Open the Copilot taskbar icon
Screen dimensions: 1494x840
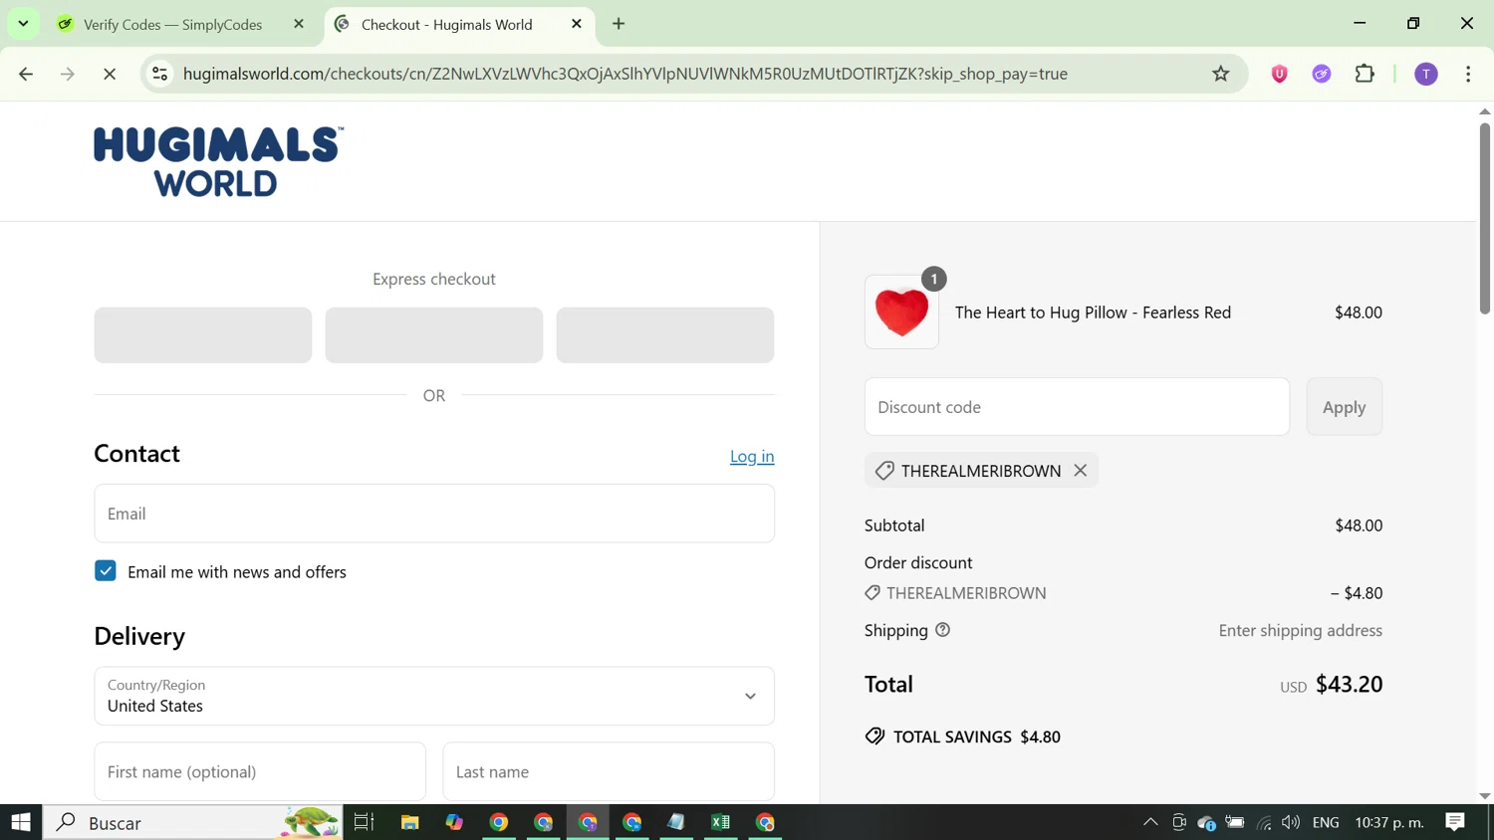click(x=454, y=822)
